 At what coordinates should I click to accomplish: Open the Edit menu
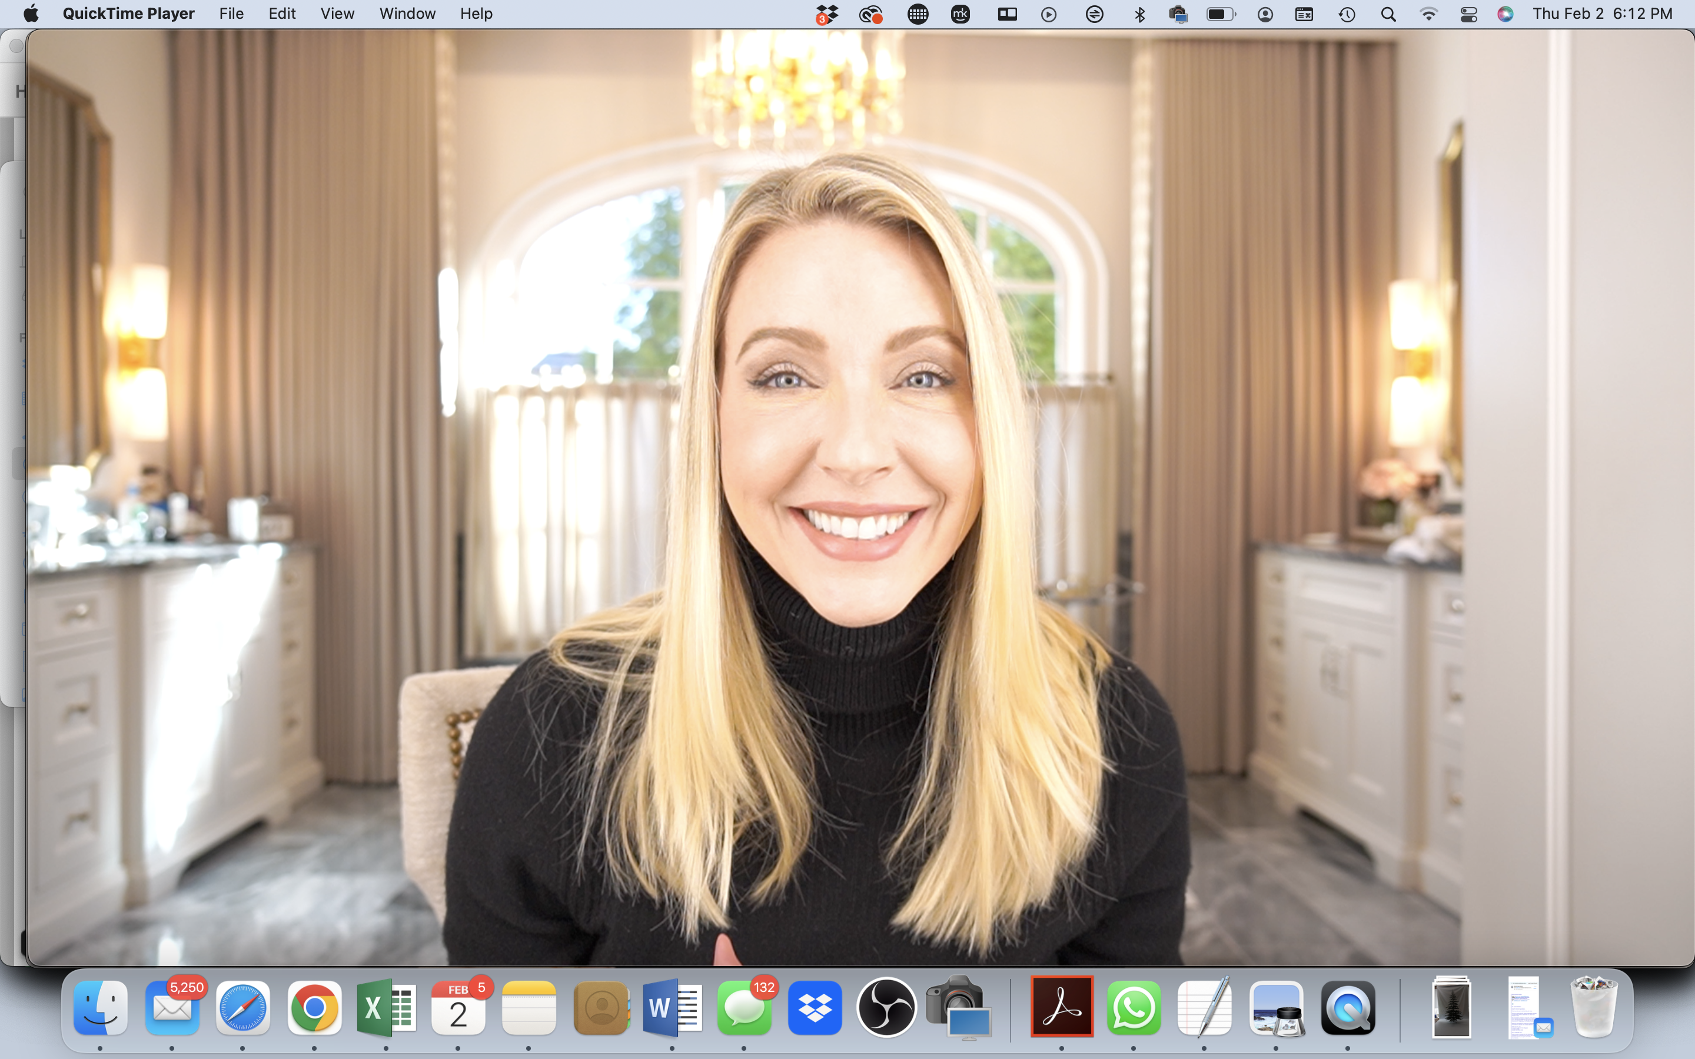pyautogui.click(x=282, y=14)
